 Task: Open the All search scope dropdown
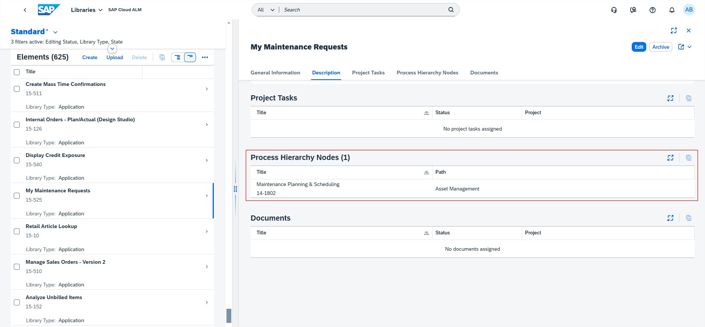[x=265, y=10]
